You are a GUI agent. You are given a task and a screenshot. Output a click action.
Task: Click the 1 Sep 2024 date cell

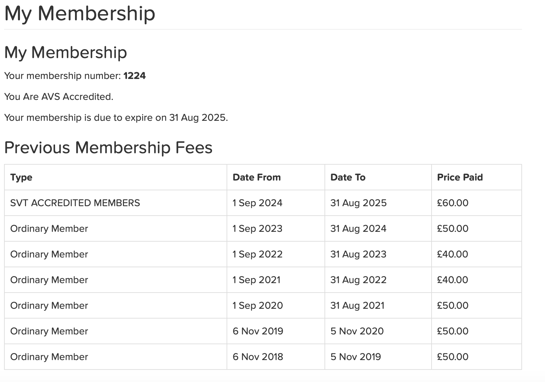pos(257,203)
